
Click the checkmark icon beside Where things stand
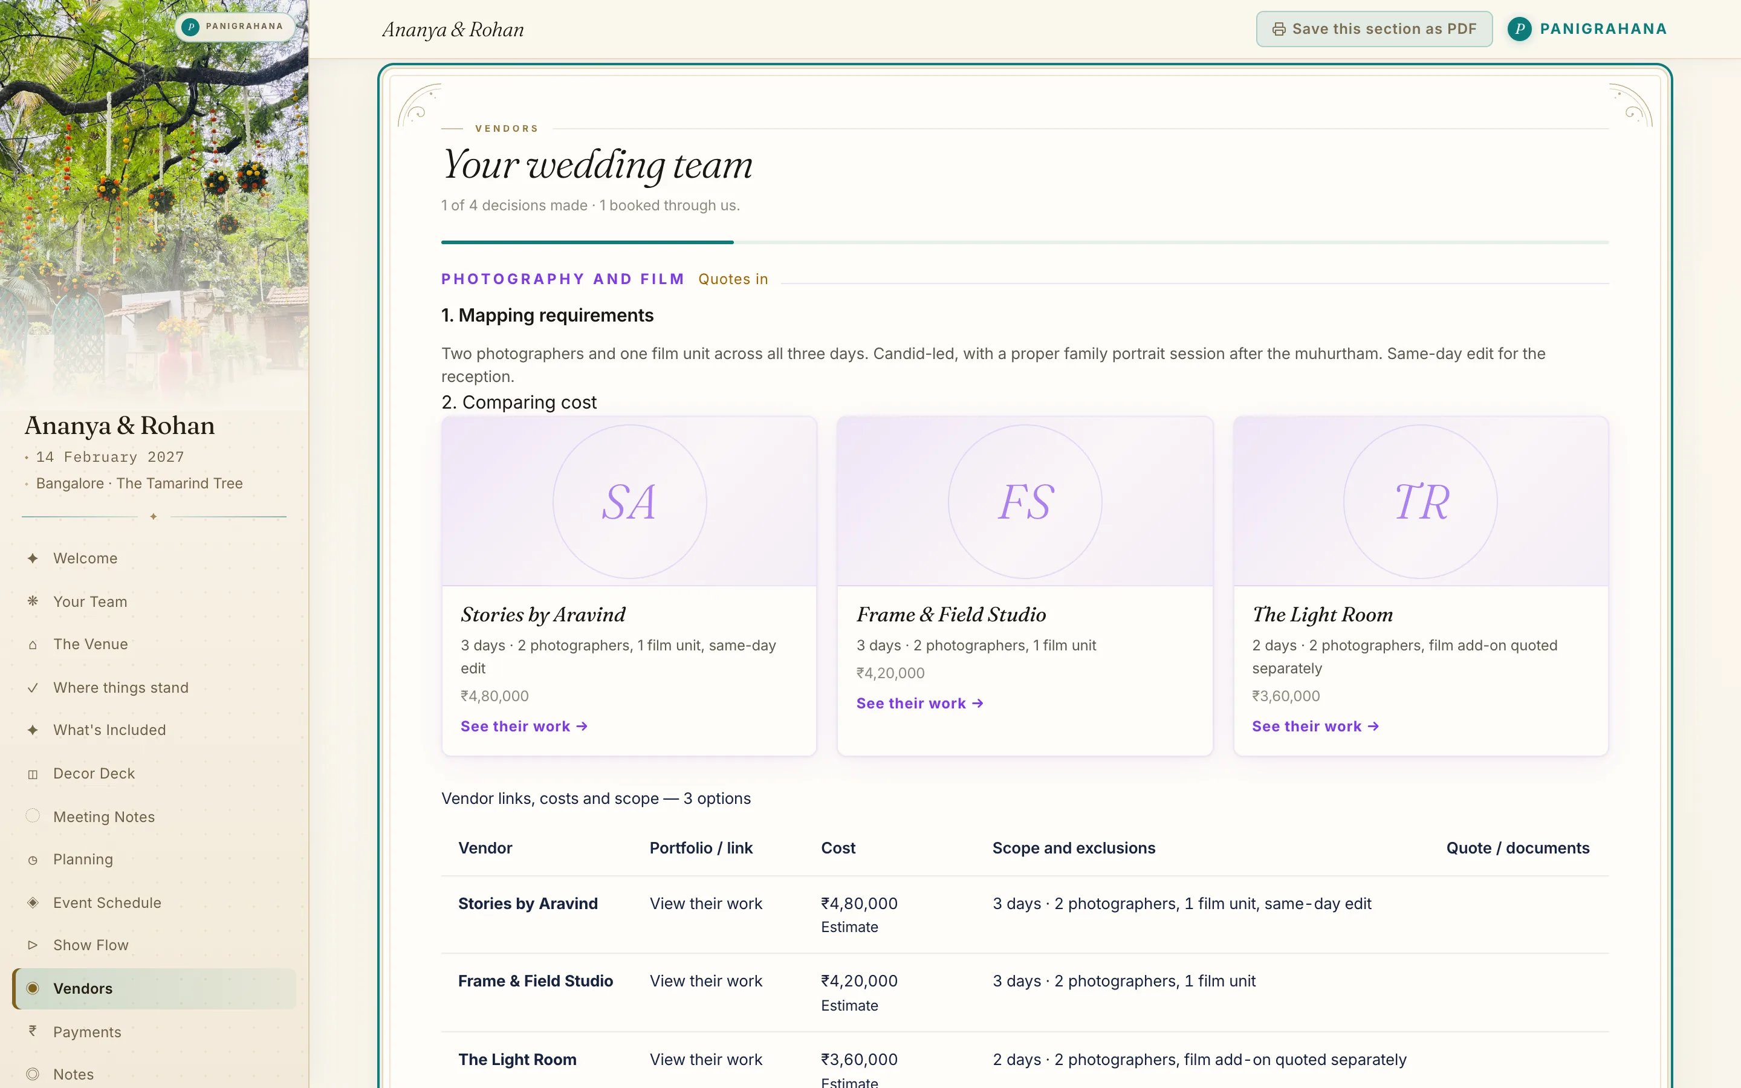[33, 688]
